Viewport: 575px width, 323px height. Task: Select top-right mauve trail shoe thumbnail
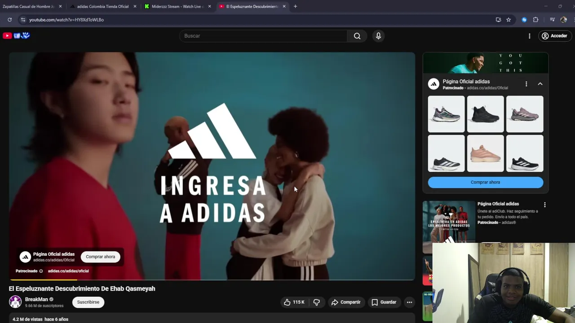pyautogui.click(x=525, y=114)
